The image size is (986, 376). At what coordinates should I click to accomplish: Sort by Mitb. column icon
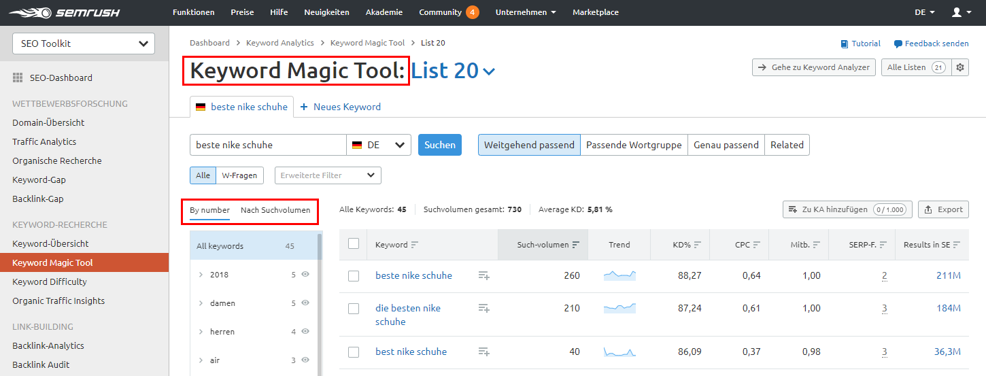tap(817, 245)
